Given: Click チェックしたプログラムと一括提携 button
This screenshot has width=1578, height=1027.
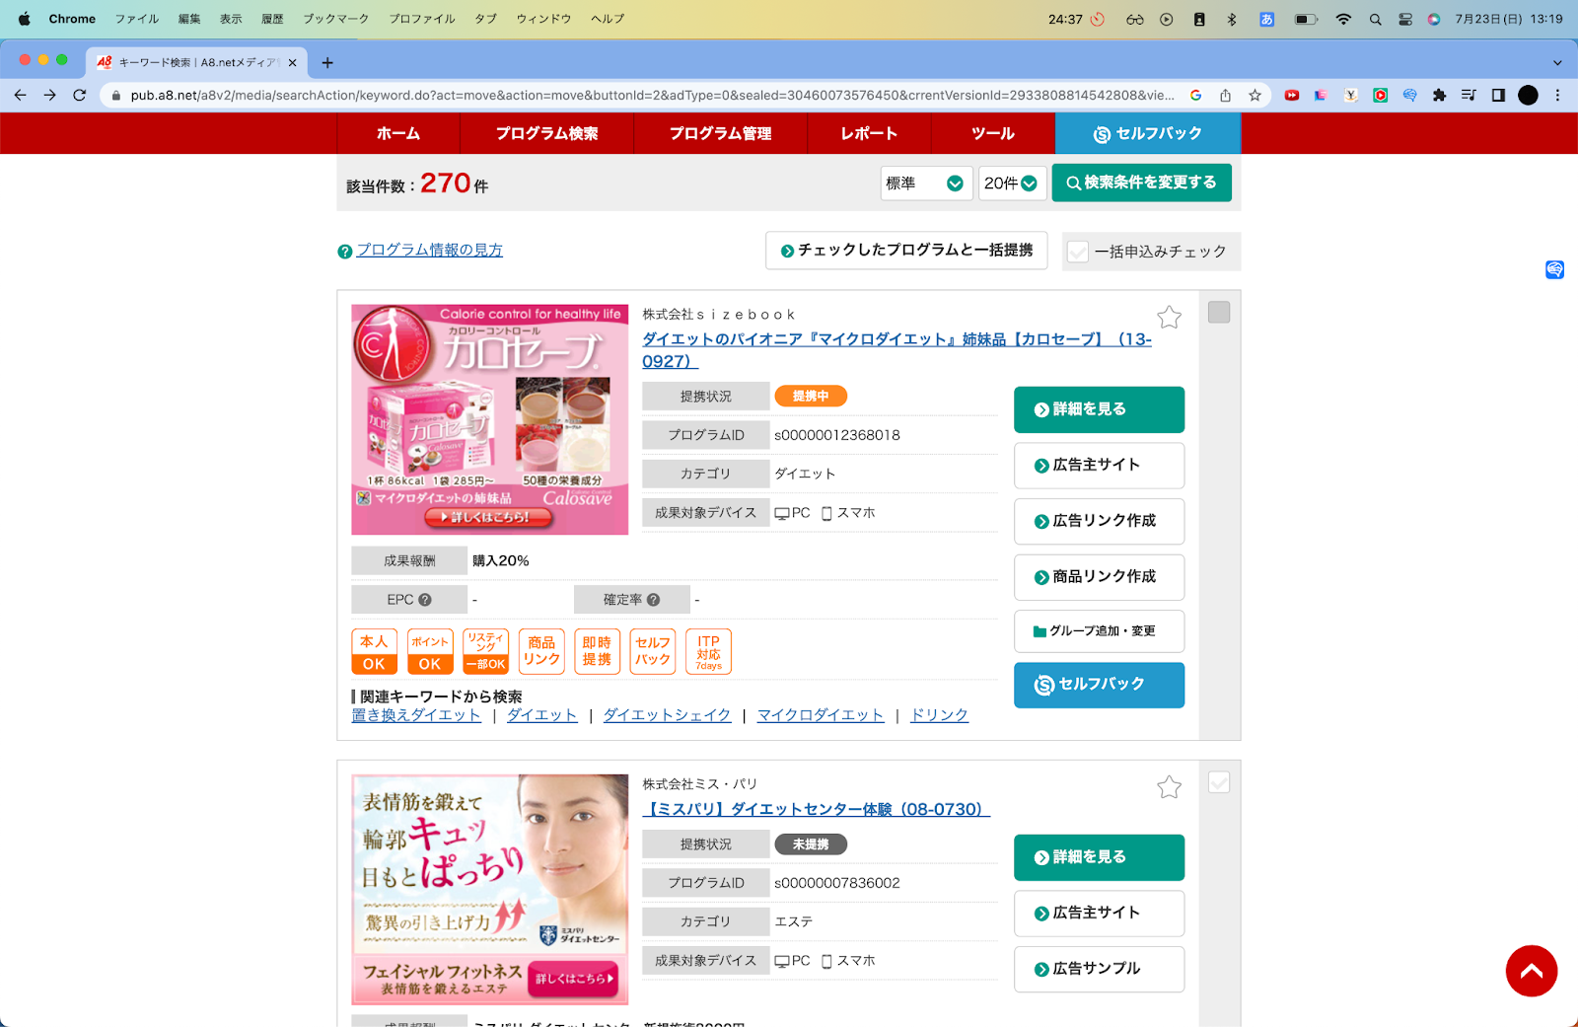Looking at the screenshot, I should pyautogui.click(x=906, y=251).
